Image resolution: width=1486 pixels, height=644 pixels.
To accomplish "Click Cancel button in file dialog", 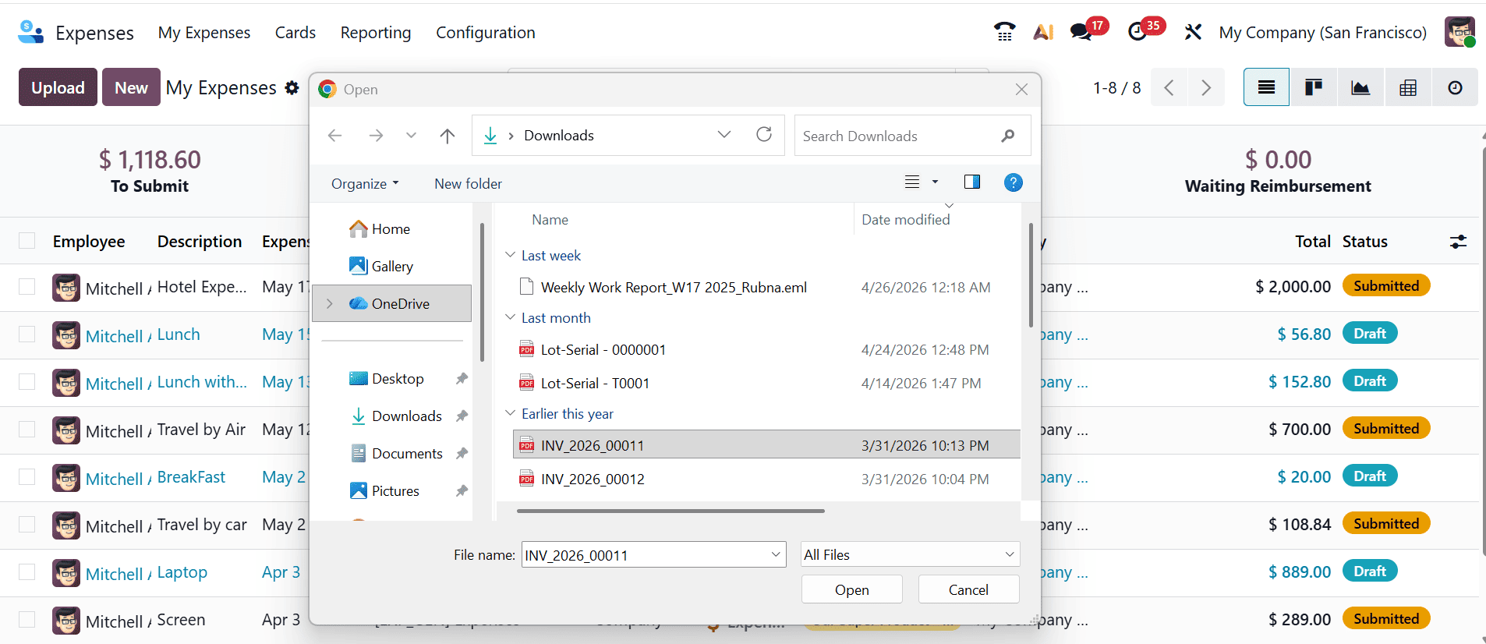I will pyautogui.click(x=968, y=589).
